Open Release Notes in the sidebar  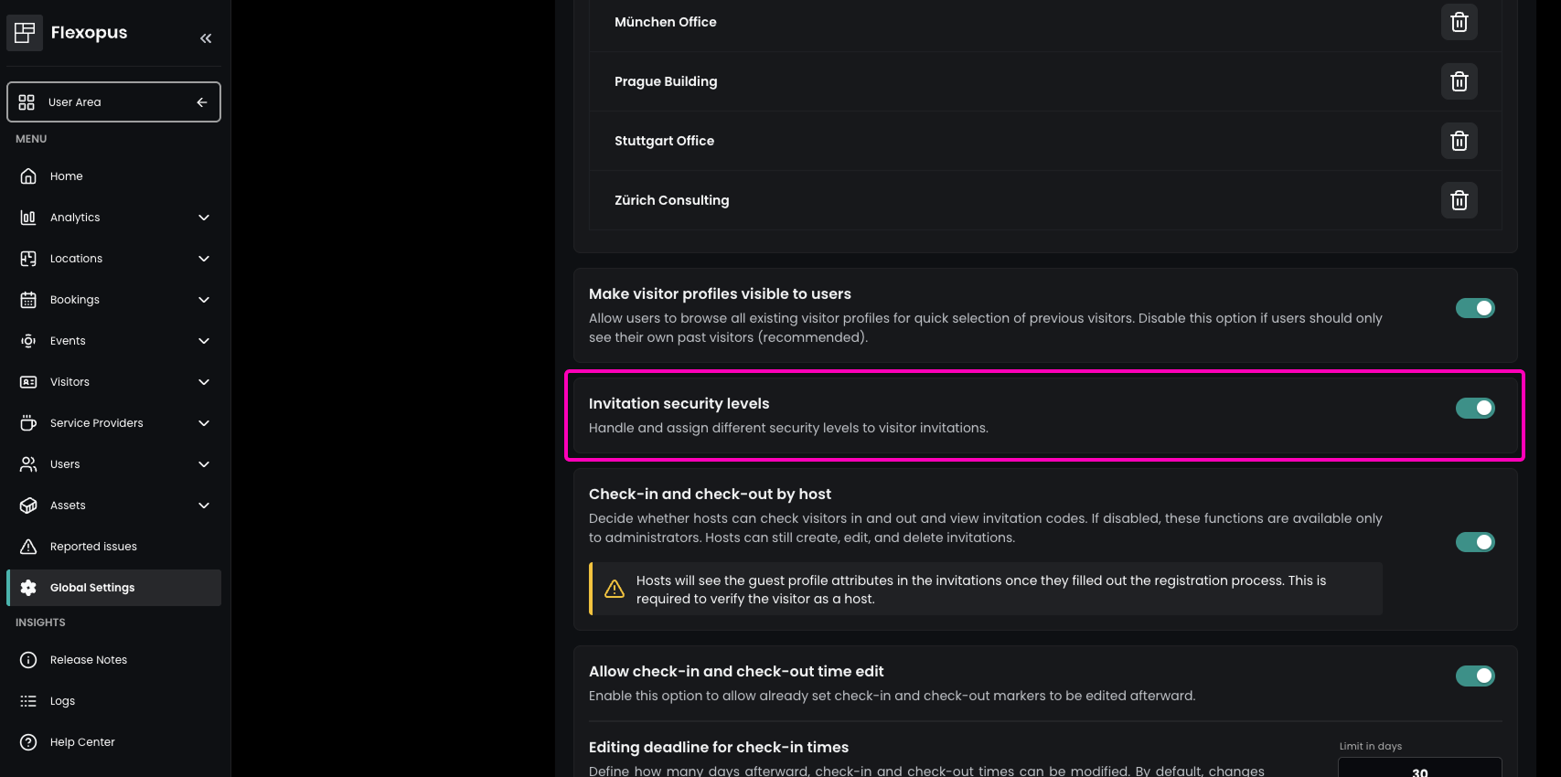[x=88, y=660]
